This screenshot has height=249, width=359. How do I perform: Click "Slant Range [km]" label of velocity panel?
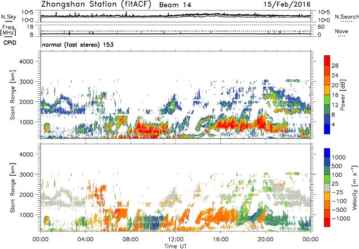point(13,188)
